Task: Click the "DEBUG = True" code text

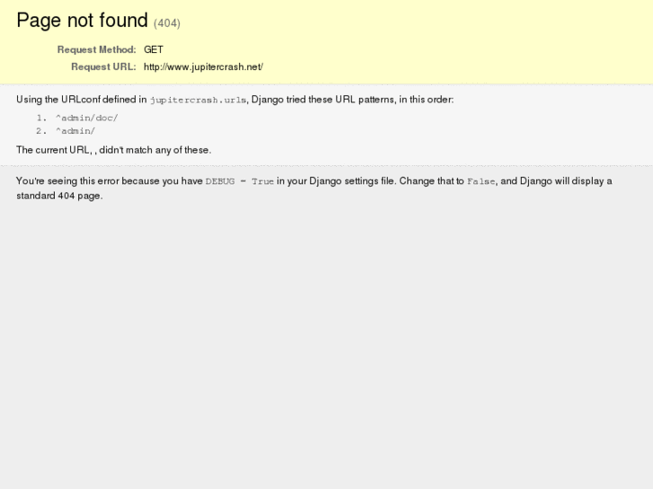Action: pyautogui.click(x=239, y=181)
